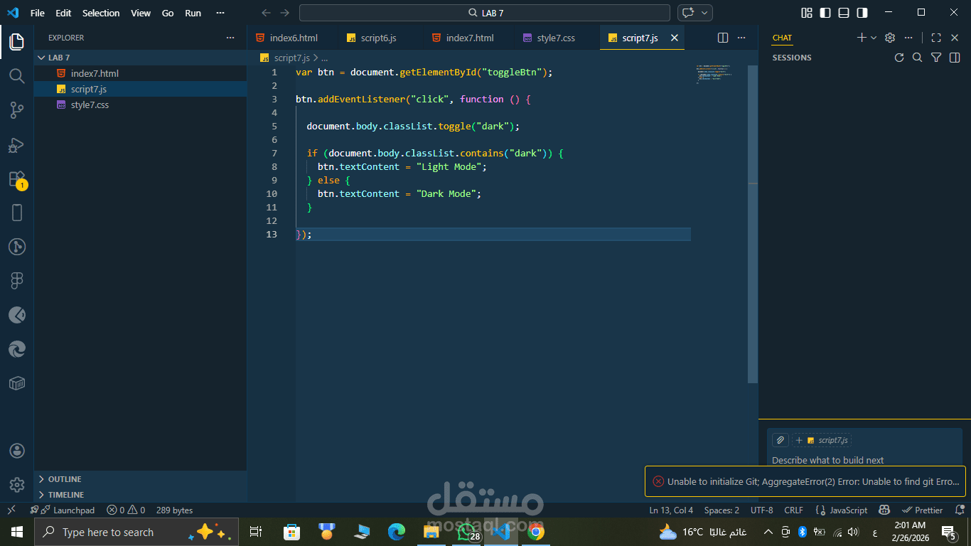Open editor More Actions ellipsis
Viewport: 971px width, 546px height.
point(741,38)
